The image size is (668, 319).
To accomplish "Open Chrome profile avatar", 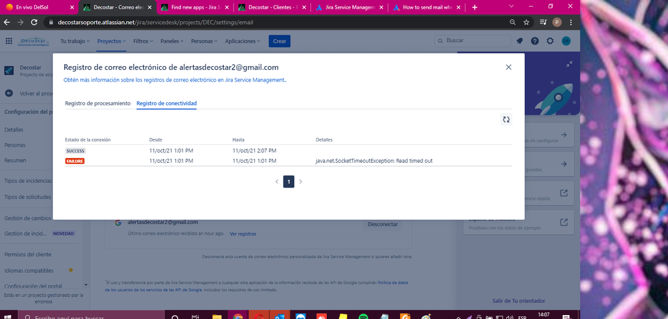I will pos(557,22).
